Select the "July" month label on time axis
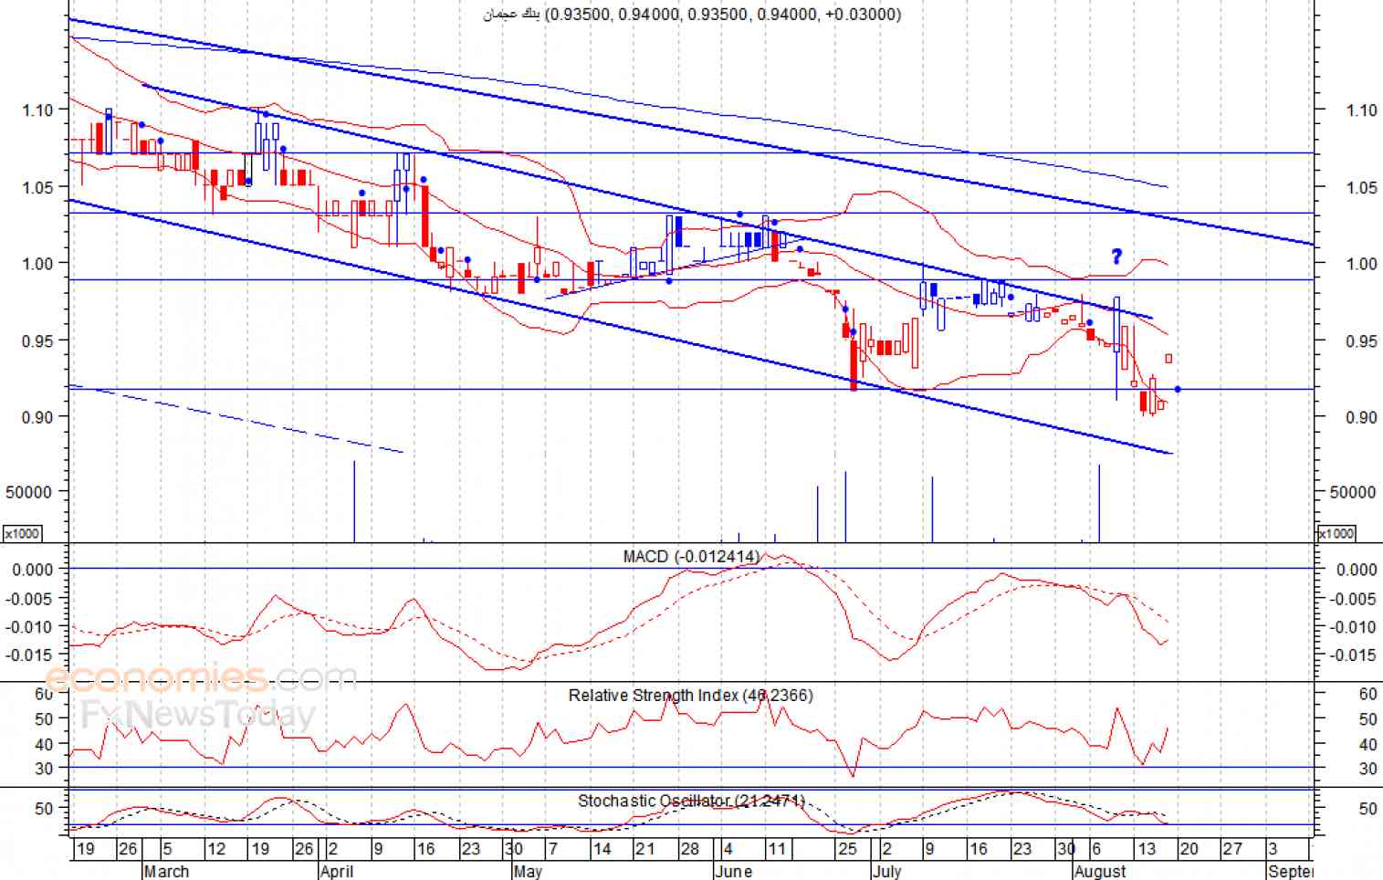 pos(886,871)
